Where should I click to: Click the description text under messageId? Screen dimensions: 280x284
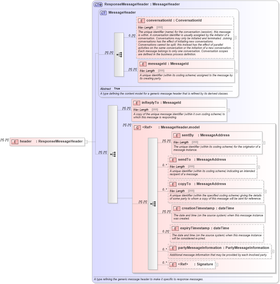click(x=186, y=77)
